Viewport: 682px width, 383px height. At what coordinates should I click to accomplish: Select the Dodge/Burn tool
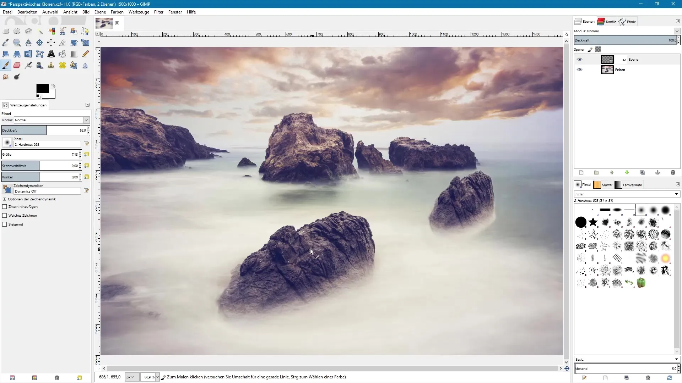[x=17, y=77]
